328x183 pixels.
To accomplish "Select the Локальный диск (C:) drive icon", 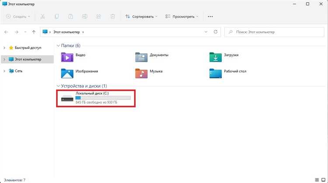I will click(x=67, y=98).
